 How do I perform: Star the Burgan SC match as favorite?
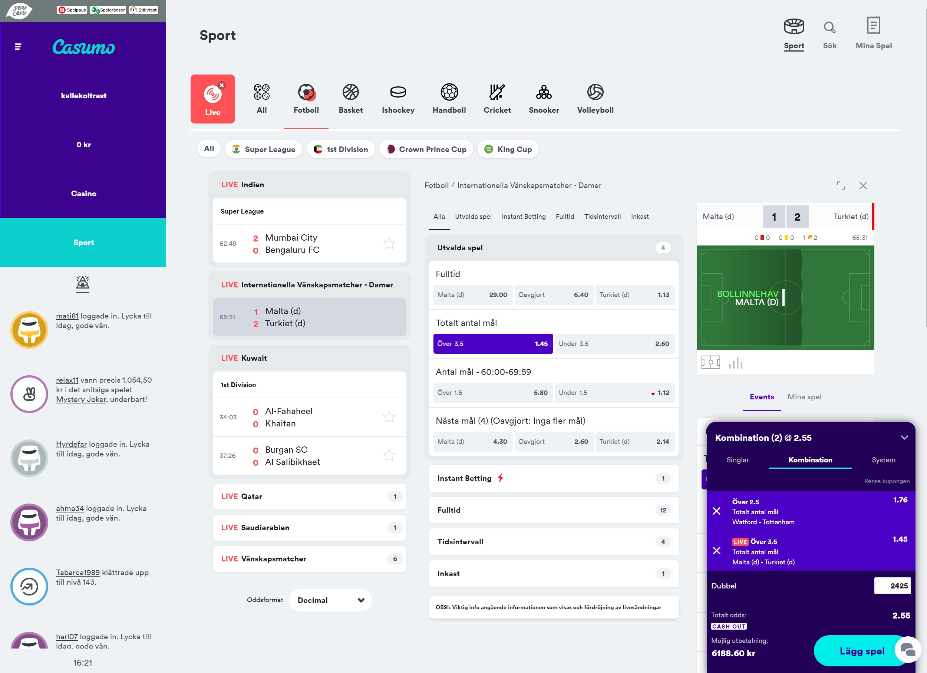point(389,455)
